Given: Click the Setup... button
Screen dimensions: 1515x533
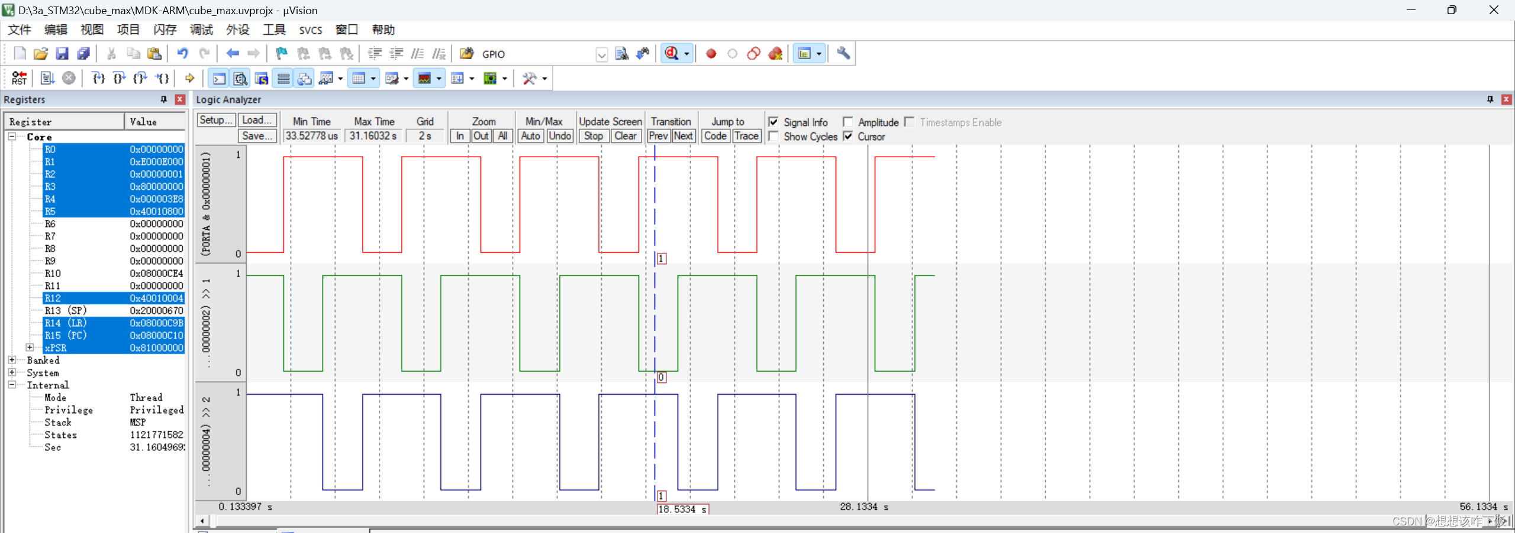Looking at the screenshot, I should tap(216, 120).
